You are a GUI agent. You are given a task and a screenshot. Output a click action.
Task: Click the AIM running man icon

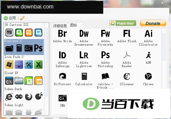148,55
